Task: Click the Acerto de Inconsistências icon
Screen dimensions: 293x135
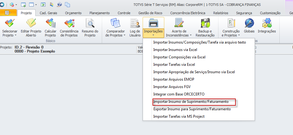Action: tap(179, 23)
